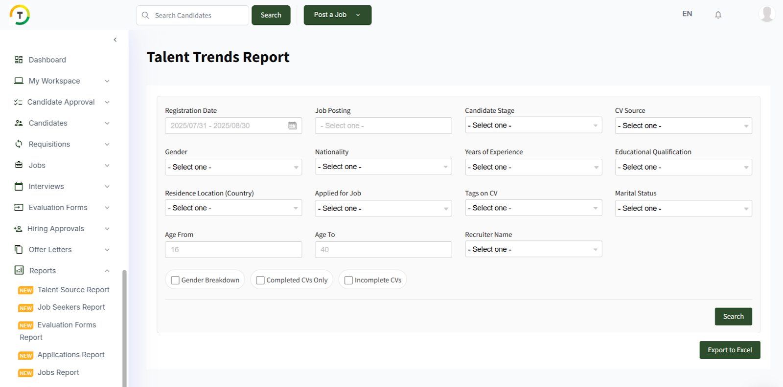Click the notification bell icon
The height and width of the screenshot is (387, 783).
[718, 15]
